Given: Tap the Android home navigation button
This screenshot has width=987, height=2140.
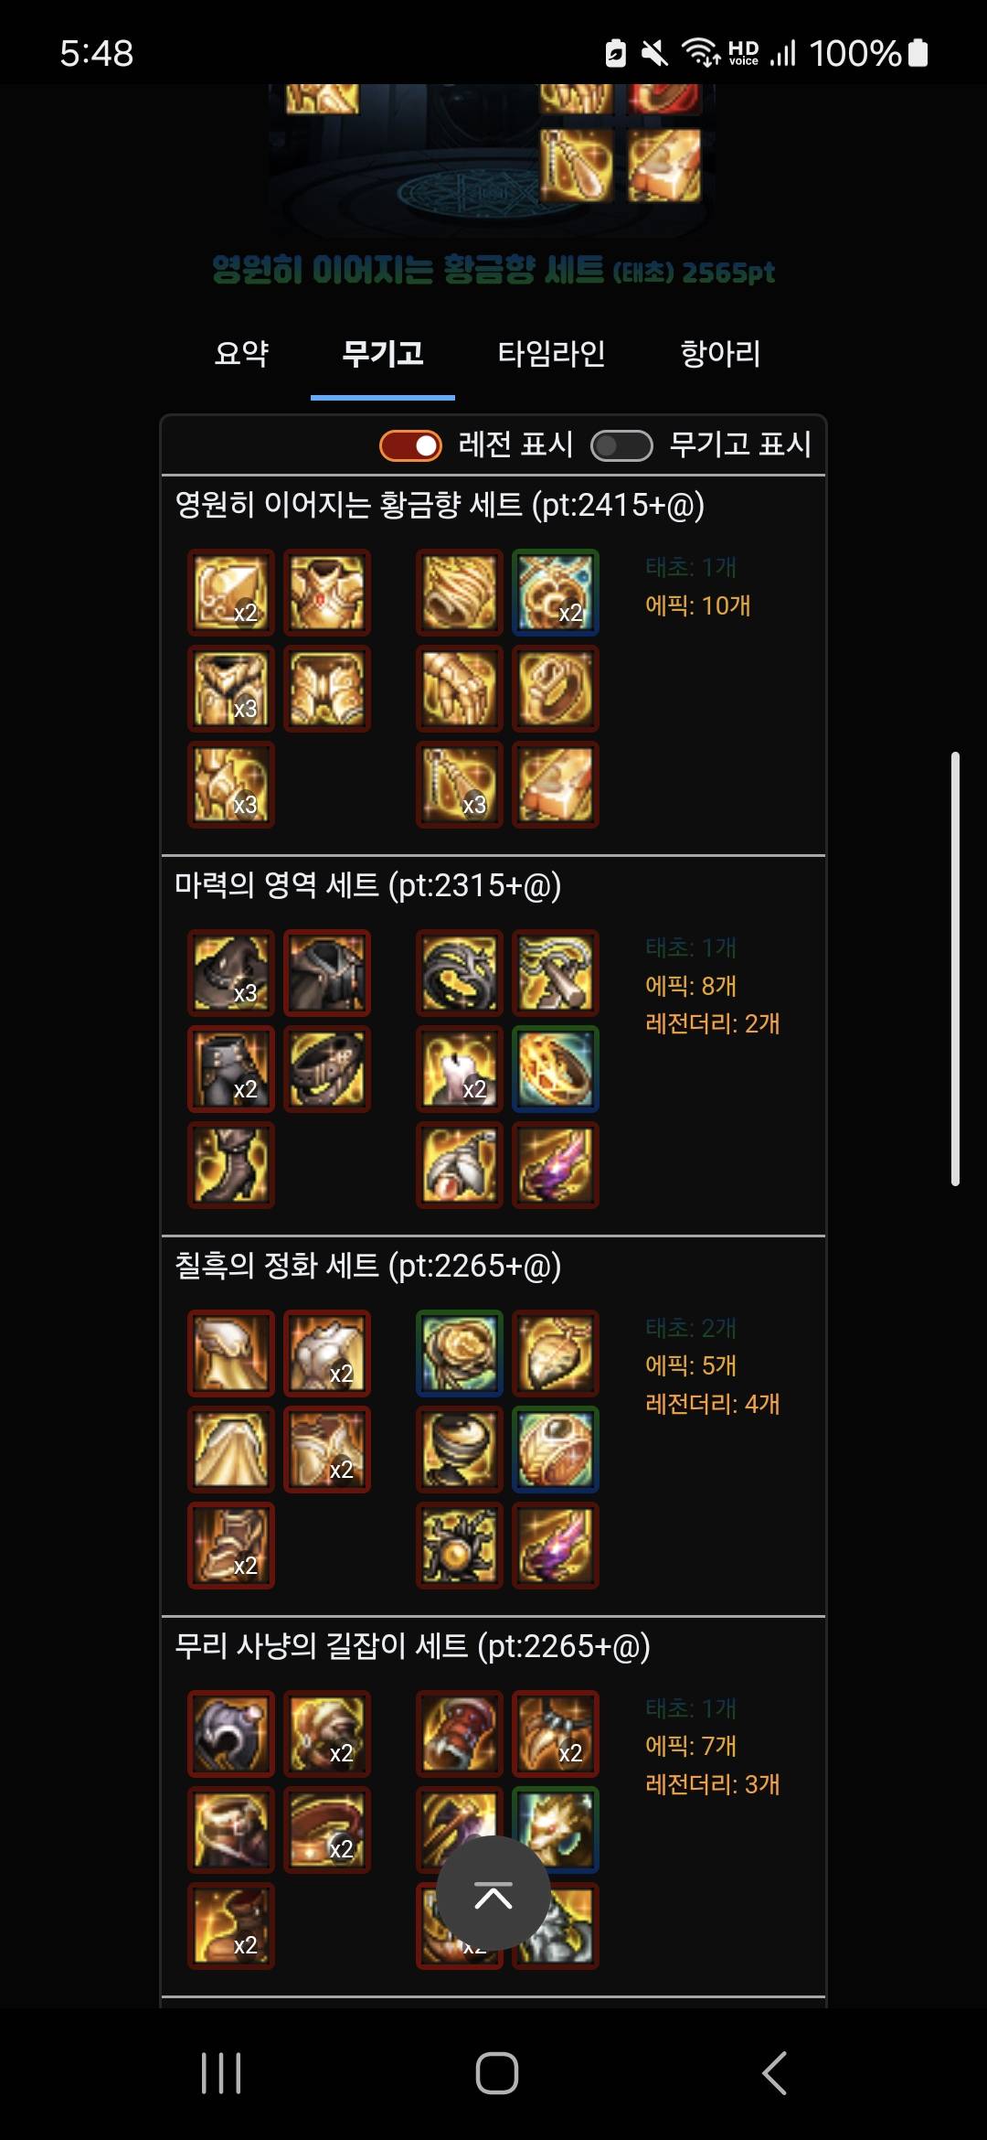Looking at the screenshot, I should [496, 2072].
